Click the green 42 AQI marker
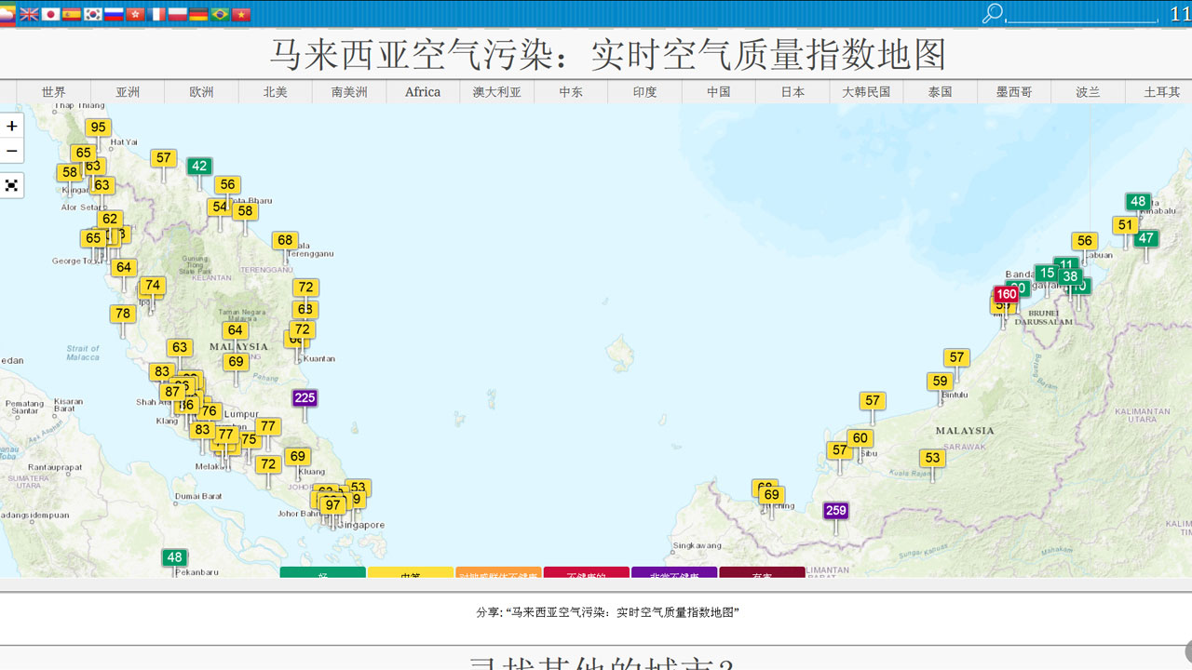 [x=199, y=167]
